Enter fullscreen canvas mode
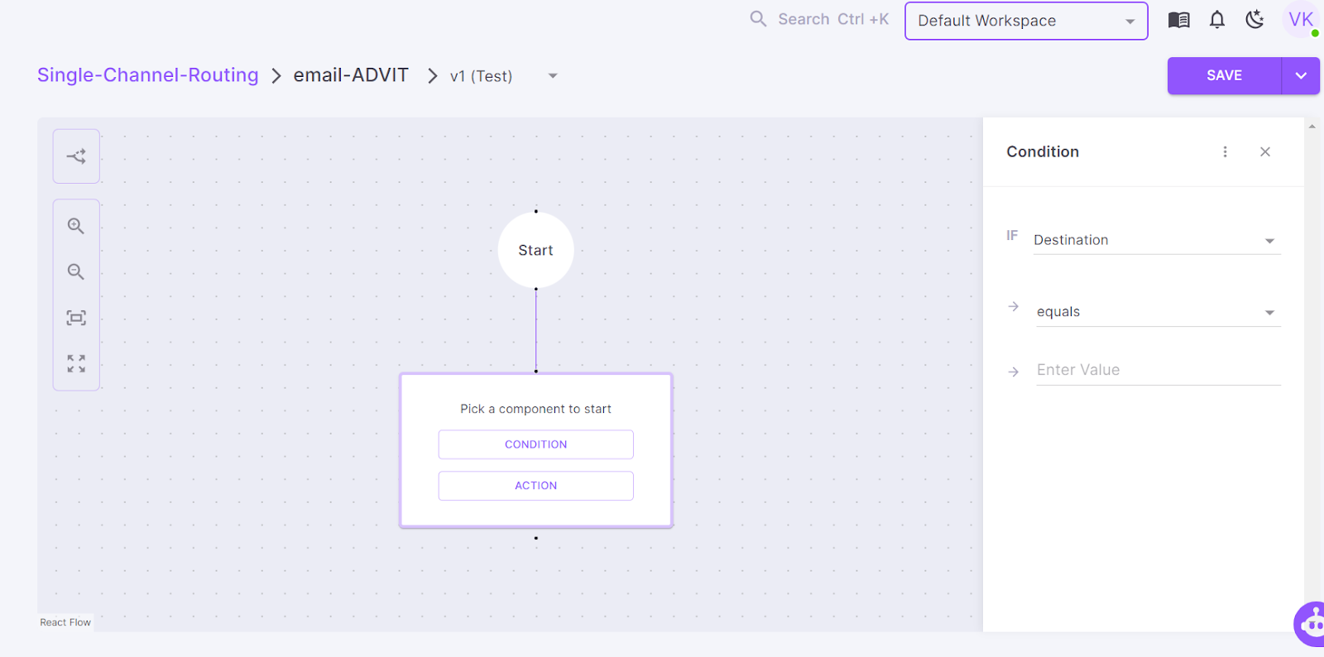This screenshot has height=657, width=1324. (76, 364)
